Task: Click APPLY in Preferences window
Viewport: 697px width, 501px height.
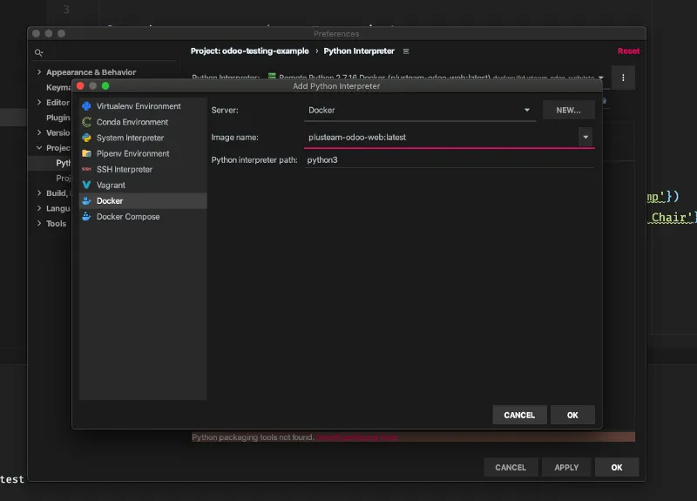Action: pos(566,467)
